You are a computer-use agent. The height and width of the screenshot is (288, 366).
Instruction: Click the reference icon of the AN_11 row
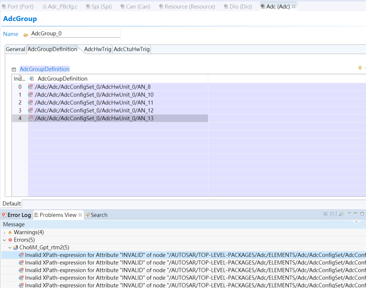pyautogui.click(x=30, y=102)
